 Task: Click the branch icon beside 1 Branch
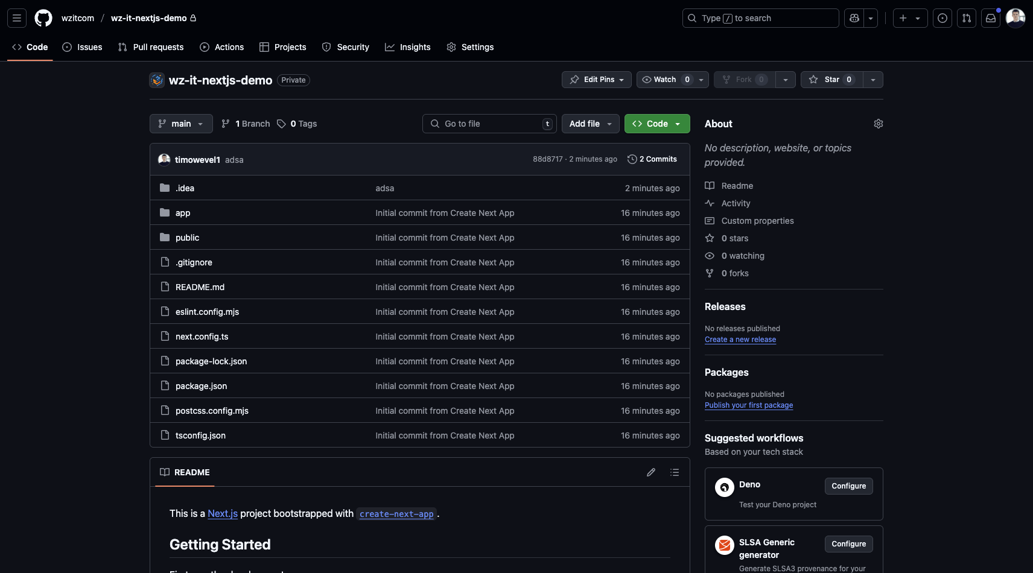(x=226, y=124)
